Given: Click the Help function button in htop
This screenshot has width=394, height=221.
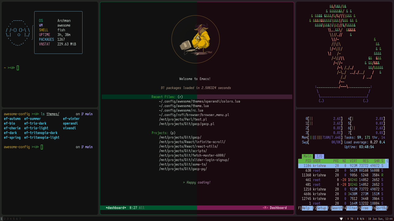Looking at the screenshot, I should click(x=306, y=208).
